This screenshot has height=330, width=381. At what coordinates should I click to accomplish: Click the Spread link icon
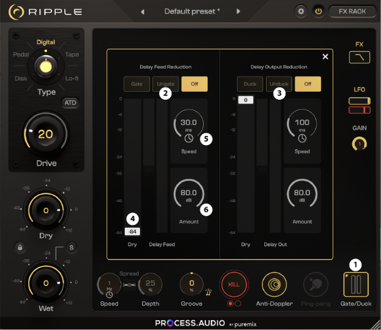pos(129,285)
